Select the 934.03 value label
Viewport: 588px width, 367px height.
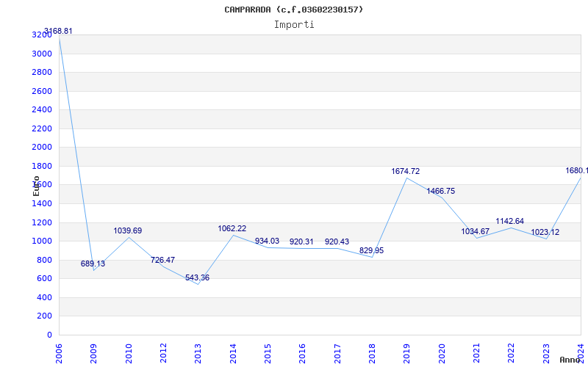coord(267,241)
